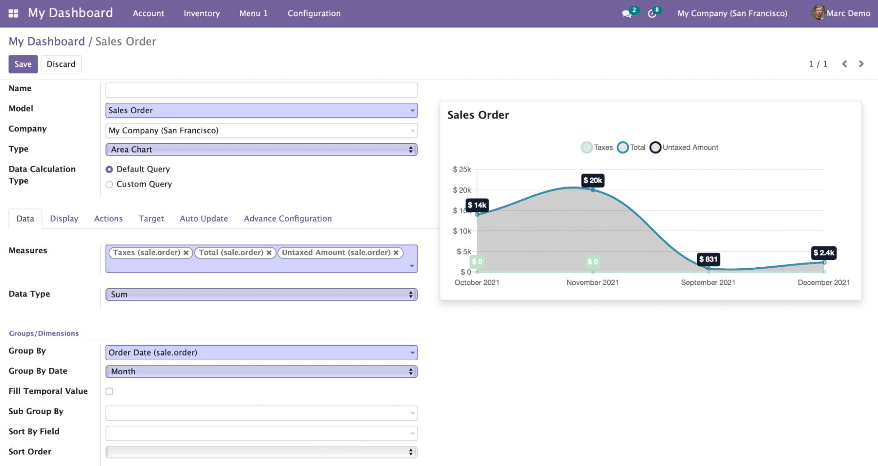
Task: Switch to the Target tab
Action: point(151,219)
